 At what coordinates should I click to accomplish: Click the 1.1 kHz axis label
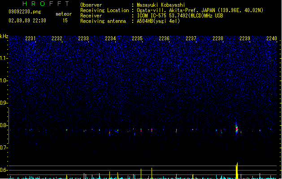[4, 58]
